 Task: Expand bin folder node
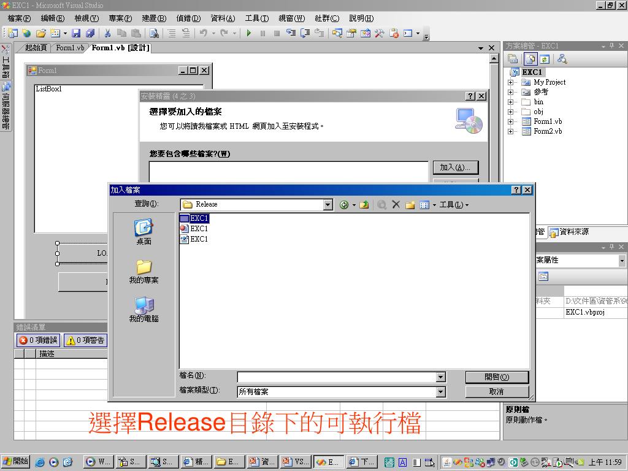[x=510, y=102]
